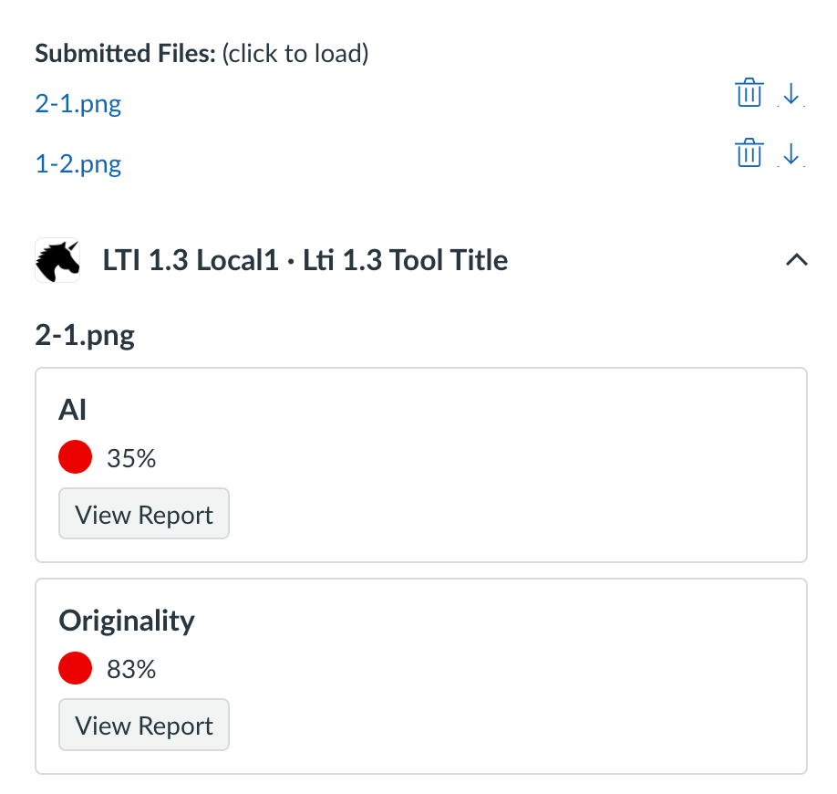Click the unicorn LTI tool logo
The height and width of the screenshot is (794, 837).
(x=57, y=260)
